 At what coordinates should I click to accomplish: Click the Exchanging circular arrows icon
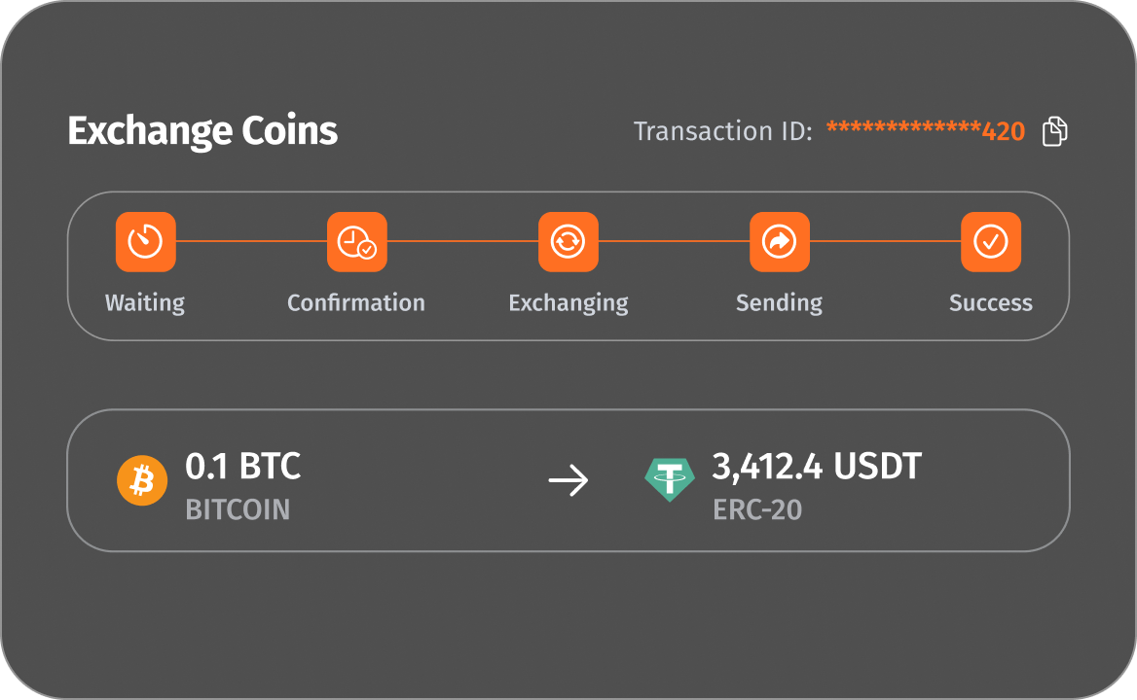click(568, 241)
